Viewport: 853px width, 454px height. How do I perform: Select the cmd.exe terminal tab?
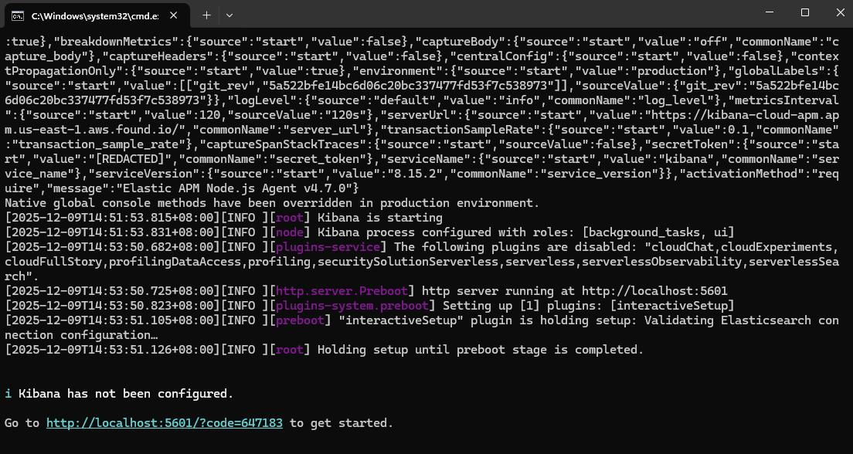pyautogui.click(x=95, y=15)
